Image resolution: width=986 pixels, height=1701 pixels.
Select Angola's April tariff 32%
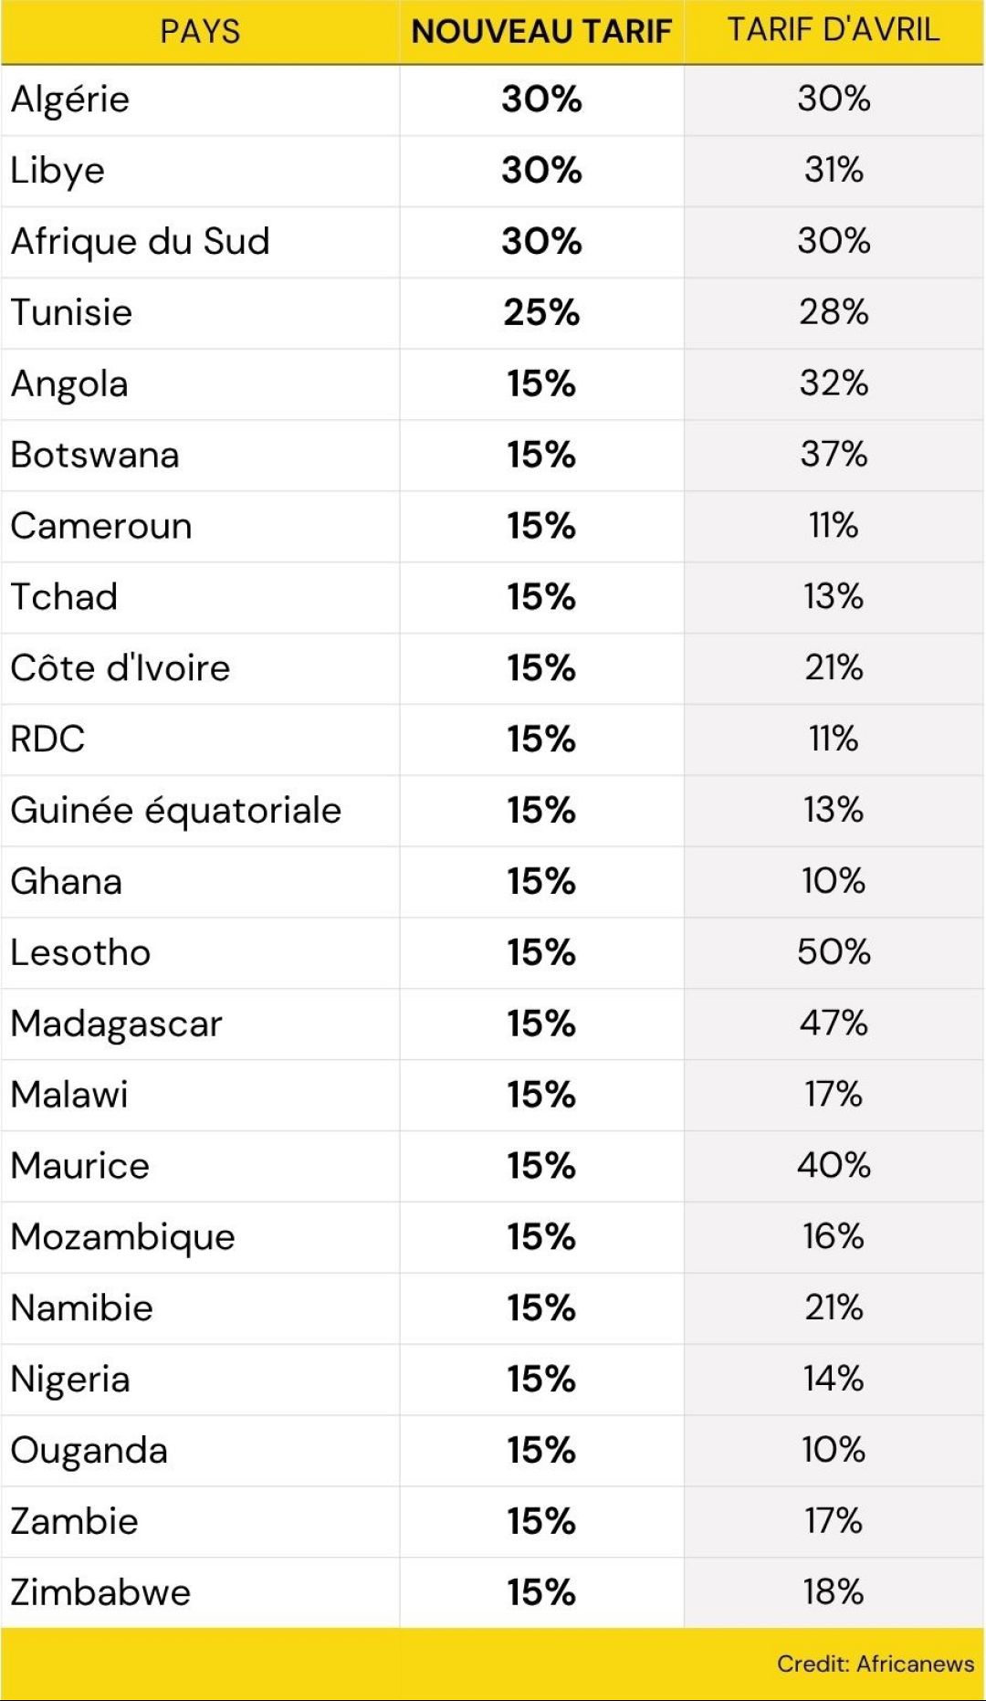tap(834, 383)
